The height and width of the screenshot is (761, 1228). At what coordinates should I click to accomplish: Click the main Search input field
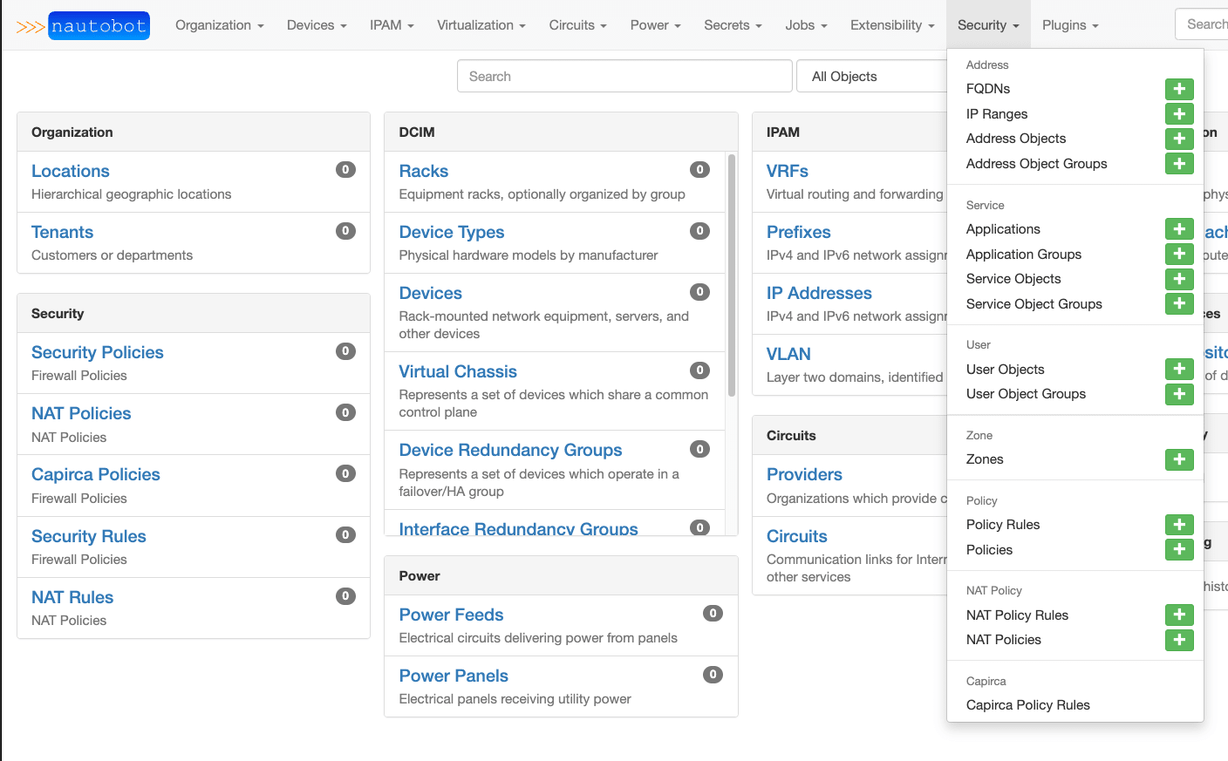[624, 77]
